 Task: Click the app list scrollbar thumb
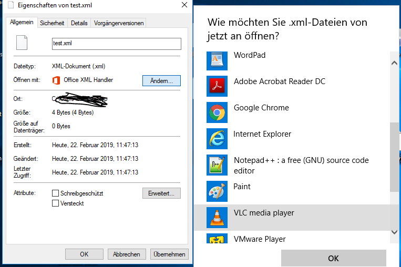[x=394, y=157]
